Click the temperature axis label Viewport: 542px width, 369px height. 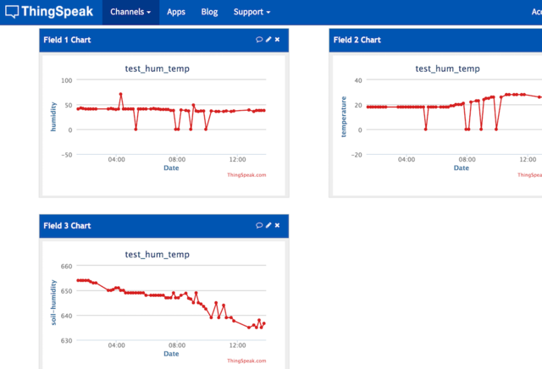(x=344, y=117)
